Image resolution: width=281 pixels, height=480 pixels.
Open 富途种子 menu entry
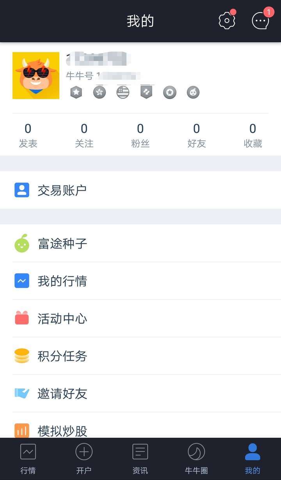click(140, 244)
